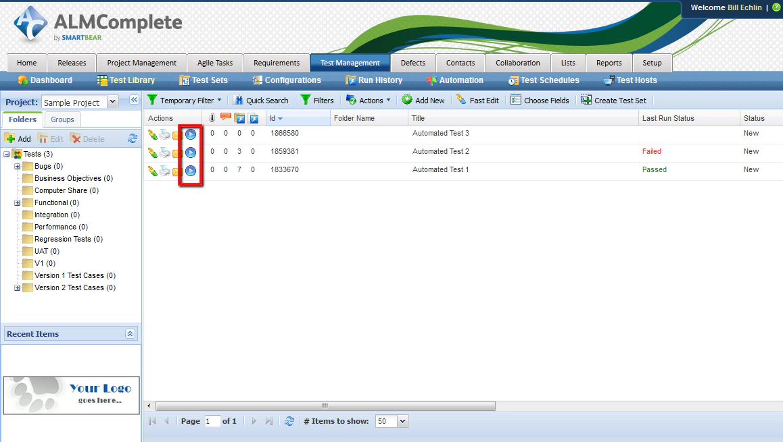Screen dimensions: 783x442
Task: Click the comments column header icon
Action: point(225,117)
